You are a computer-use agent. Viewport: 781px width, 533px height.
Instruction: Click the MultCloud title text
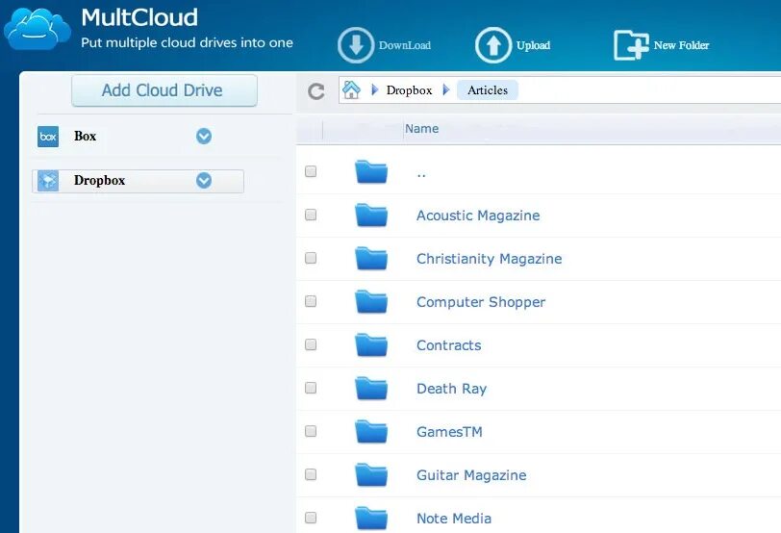[139, 17]
